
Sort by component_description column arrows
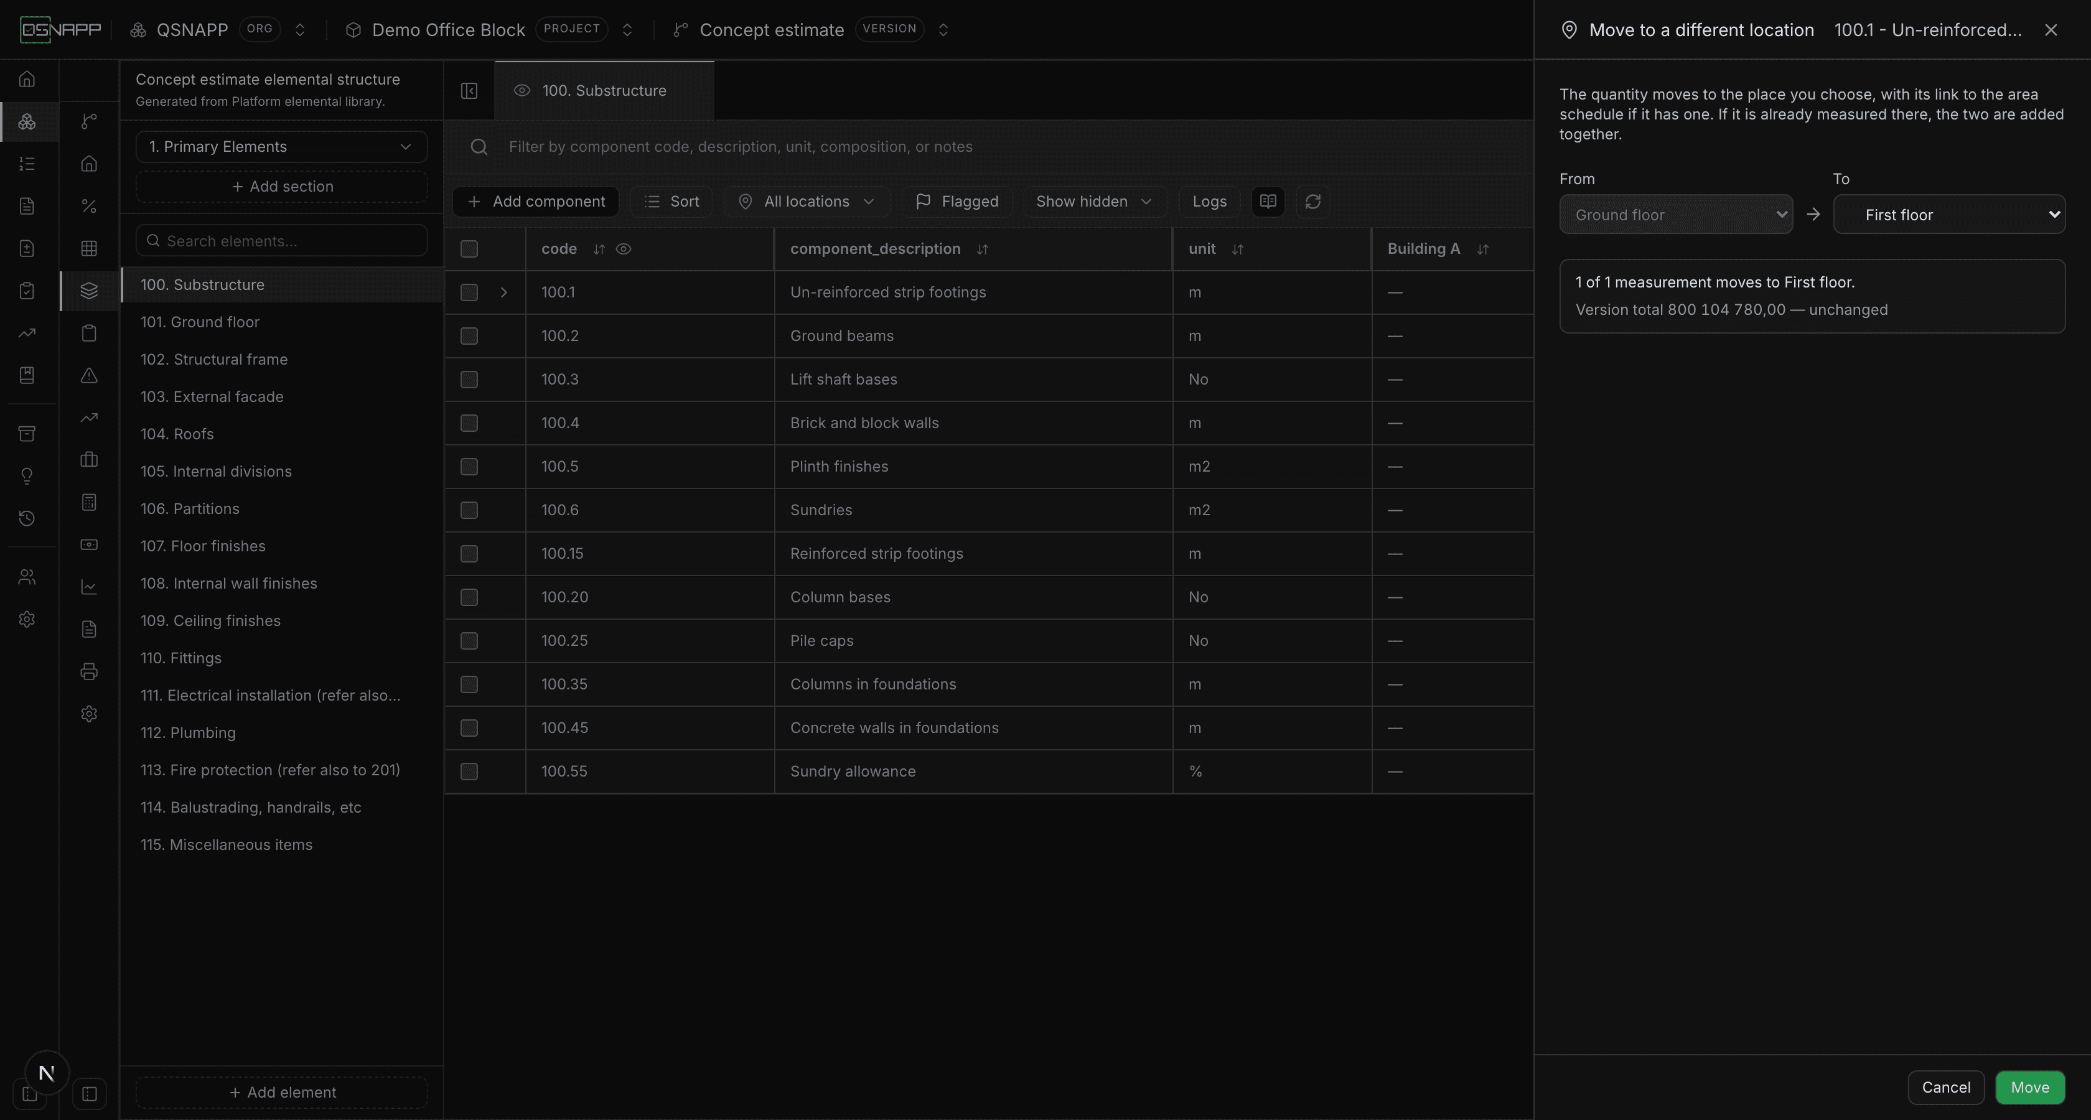982,249
